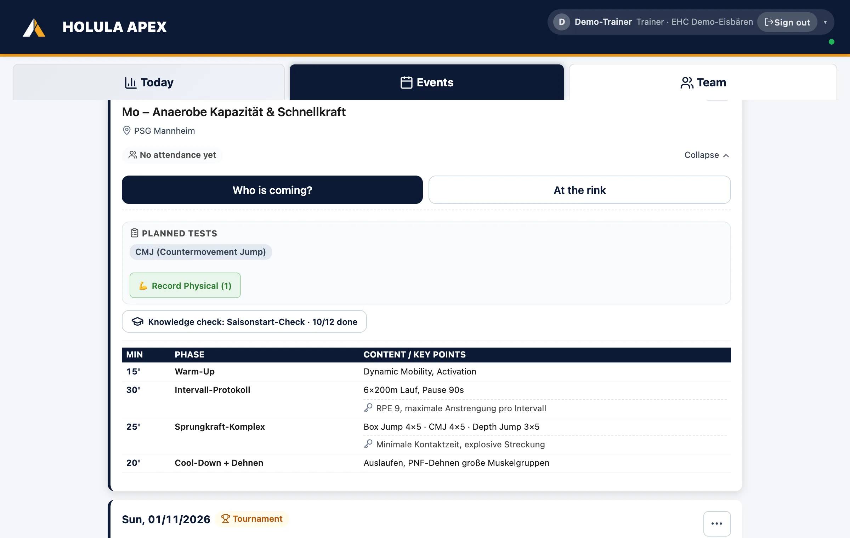Click the 6×200m Lauf, Pause 90s content
This screenshot has height=538, width=850.
[414, 390]
